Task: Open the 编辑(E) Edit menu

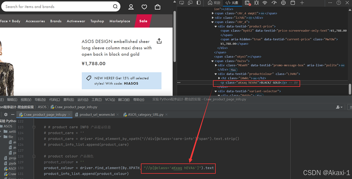Action: click(12, 99)
